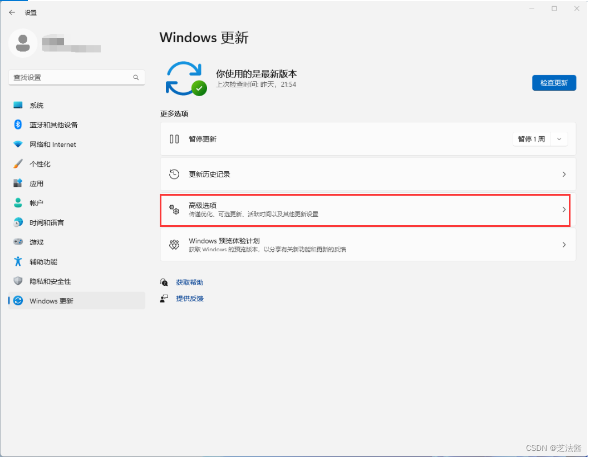Viewport: 590px width, 457px height.
Task: Click the 更新历史记录 label
Action: click(x=209, y=175)
